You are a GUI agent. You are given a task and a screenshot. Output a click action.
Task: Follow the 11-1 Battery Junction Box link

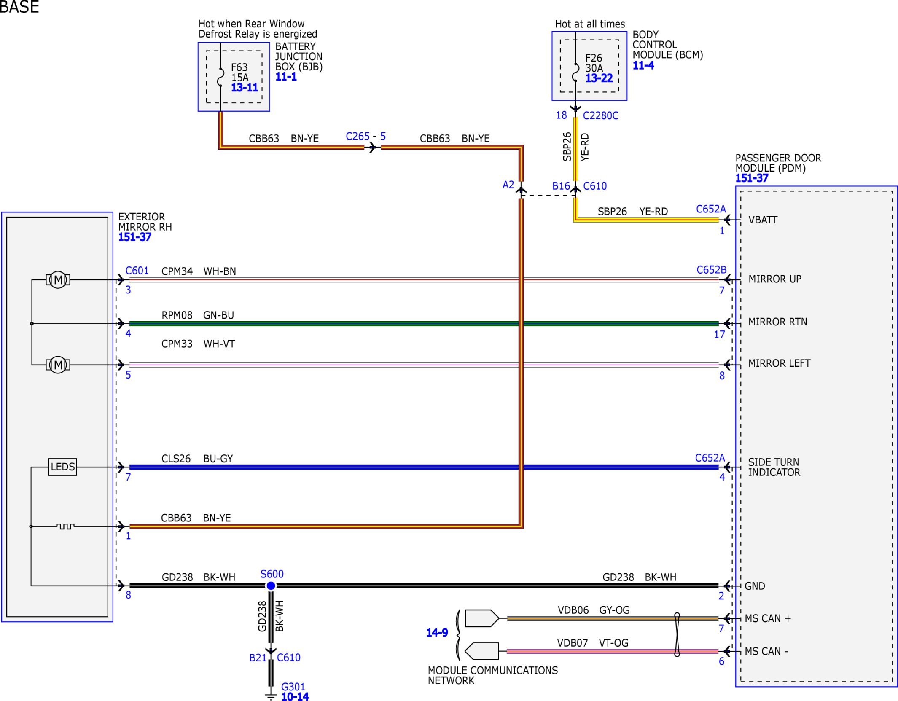tap(286, 77)
